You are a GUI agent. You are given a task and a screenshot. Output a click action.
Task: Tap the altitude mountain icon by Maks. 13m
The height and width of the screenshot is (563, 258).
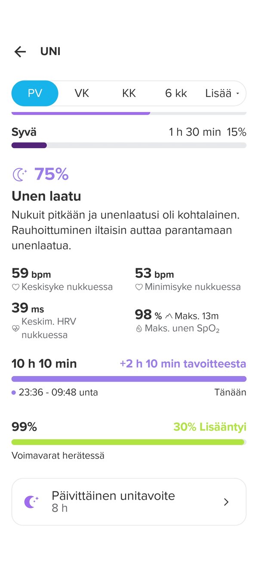(x=169, y=316)
